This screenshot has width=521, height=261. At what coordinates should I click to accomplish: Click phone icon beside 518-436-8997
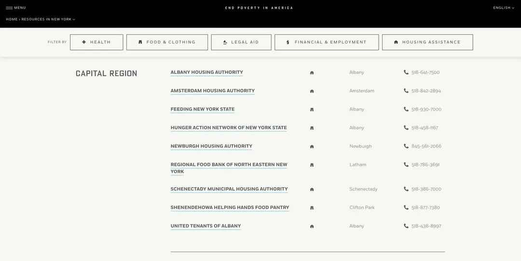point(406,226)
